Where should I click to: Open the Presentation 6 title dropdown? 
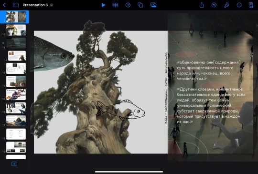pyautogui.click(x=52, y=5)
